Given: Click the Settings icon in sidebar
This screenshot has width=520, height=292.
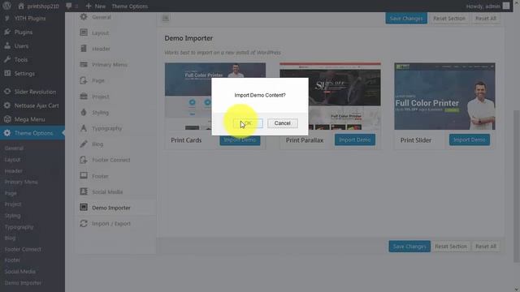Looking at the screenshot, I should pos(7,73).
